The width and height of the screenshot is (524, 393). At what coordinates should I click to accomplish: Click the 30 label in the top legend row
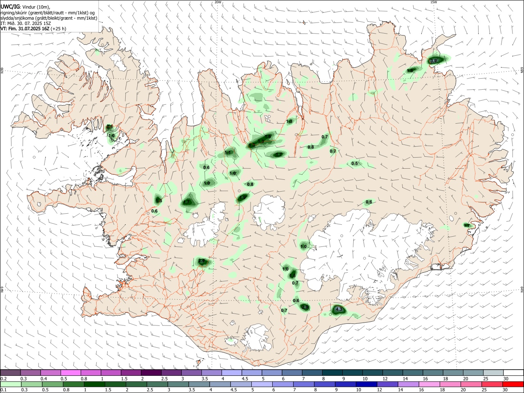point(506,379)
